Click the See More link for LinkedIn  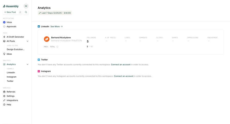click(x=56, y=26)
